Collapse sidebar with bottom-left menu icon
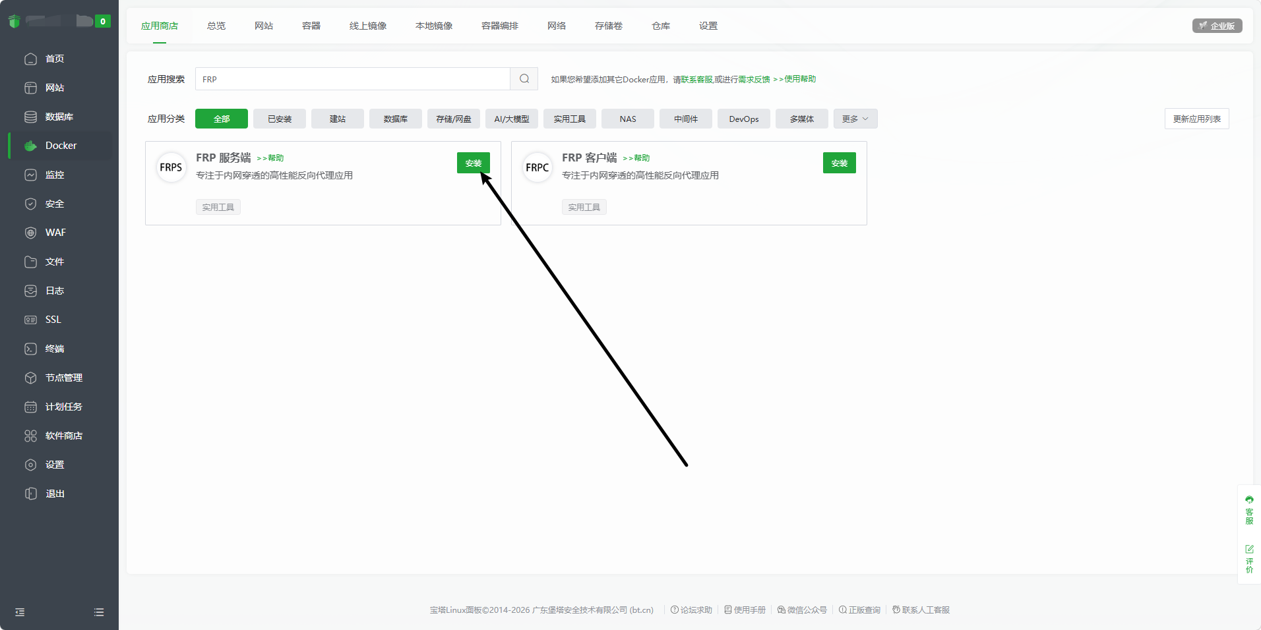1261x630 pixels. [x=20, y=612]
